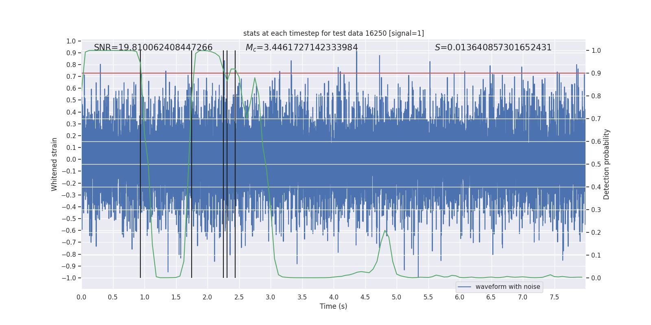Click the plot title mentioning test data 16250
This screenshot has height=325, width=651.
pyautogui.click(x=334, y=33)
